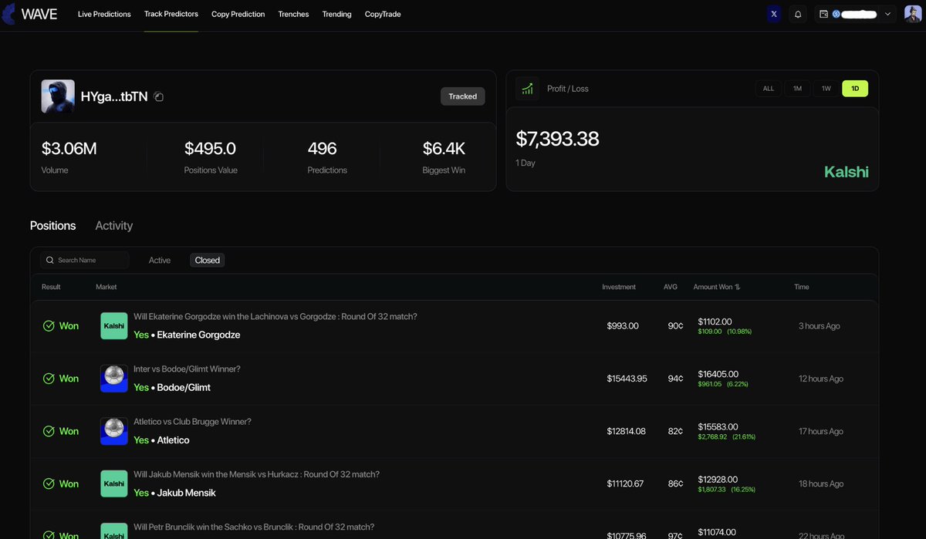Click soccer ball icon on Atletico vs Club Brugge
The height and width of the screenshot is (539, 926).
[114, 431]
